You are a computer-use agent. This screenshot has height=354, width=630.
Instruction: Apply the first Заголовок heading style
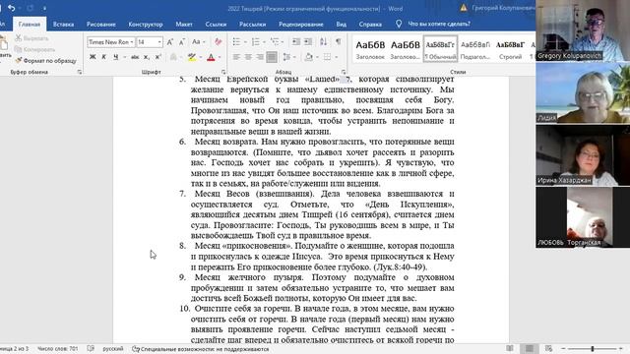370,49
